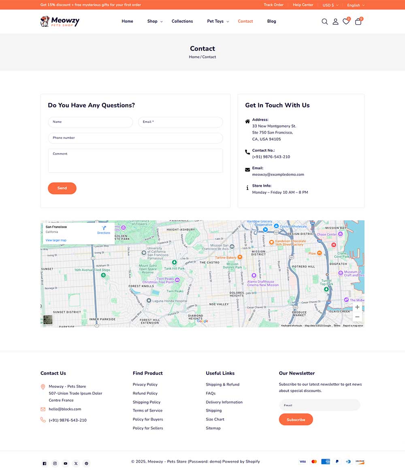The image size is (405, 470).
Task: Navigate to the Home menu item
Action: [x=127, y=21]
